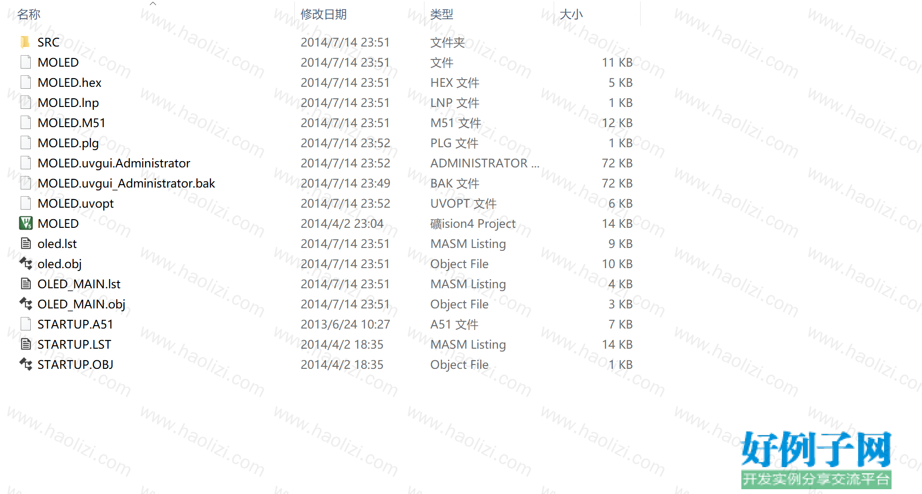The image size is (922, 494).
Task: Open the SRC folder icon
Action: coord(26,42)
